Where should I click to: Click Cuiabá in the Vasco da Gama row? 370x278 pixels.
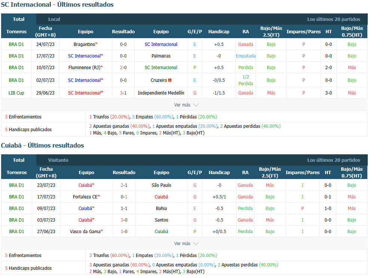coord(161,232)
